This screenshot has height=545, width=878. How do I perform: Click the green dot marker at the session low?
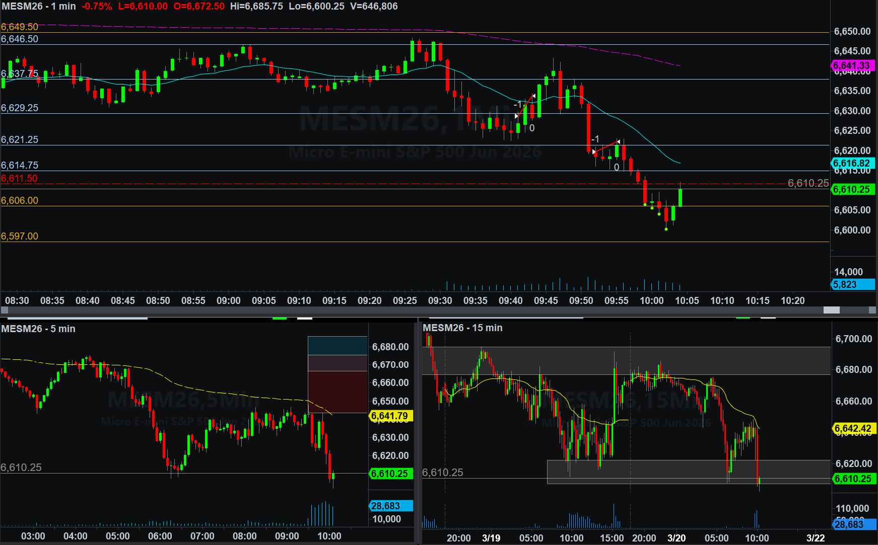(666, 229)
